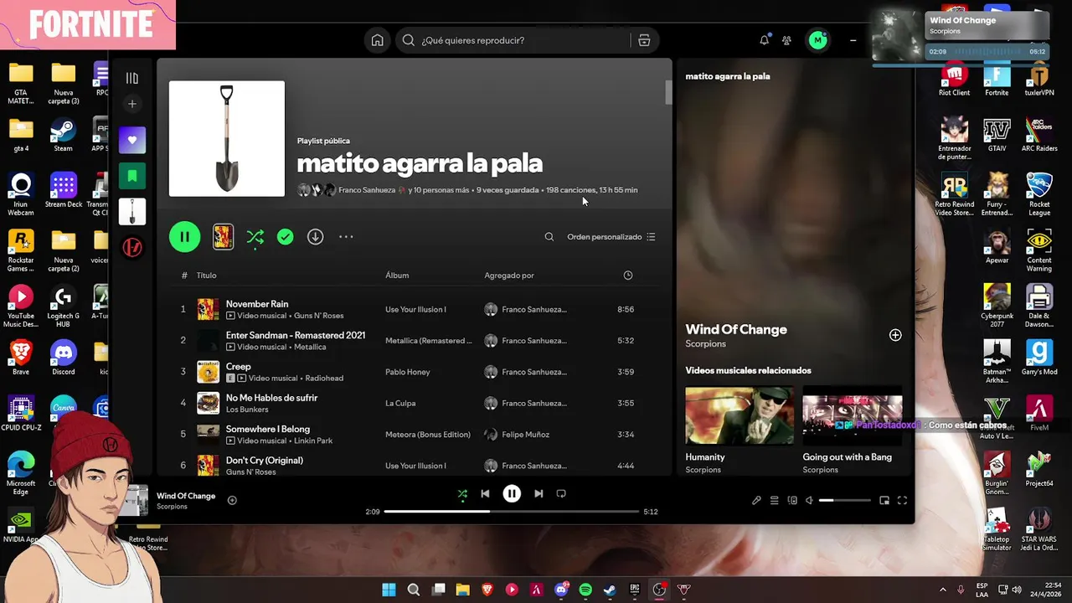
Task: Open Guns N' Roses under Don't Cry
Action: (250, 472)
